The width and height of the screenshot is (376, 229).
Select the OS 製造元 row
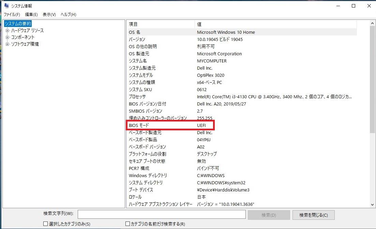click(242, 54)
